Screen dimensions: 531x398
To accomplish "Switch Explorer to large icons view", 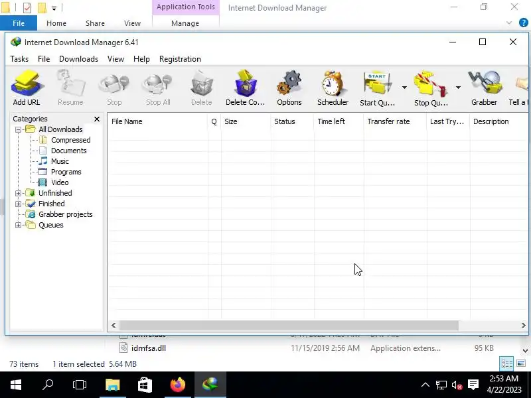I will click(521, 364).
